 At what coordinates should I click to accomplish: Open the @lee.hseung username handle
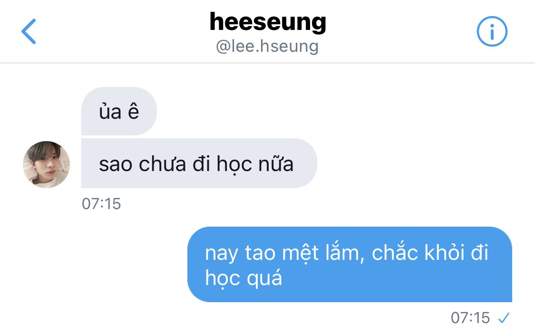click(x=267, y=46)
